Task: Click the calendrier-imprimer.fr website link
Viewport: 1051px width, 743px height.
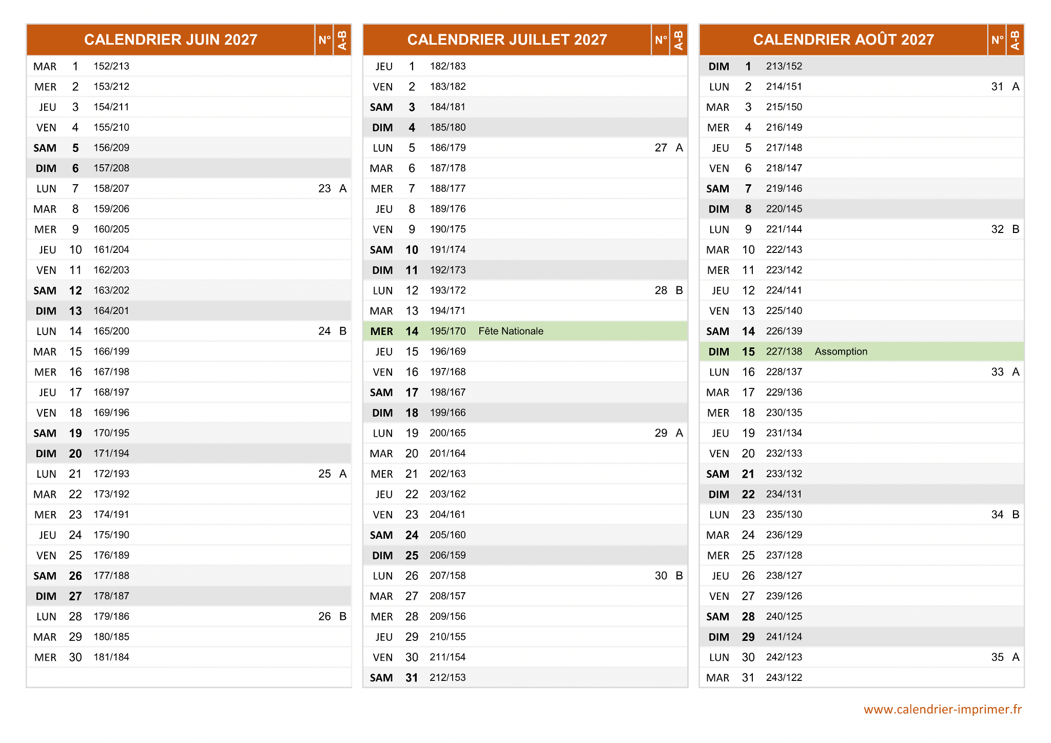Action: (x=942, y=709)
